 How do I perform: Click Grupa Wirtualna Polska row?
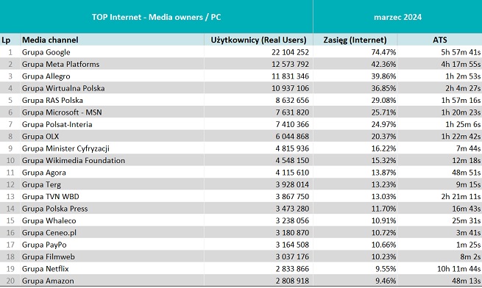[241, 88]
